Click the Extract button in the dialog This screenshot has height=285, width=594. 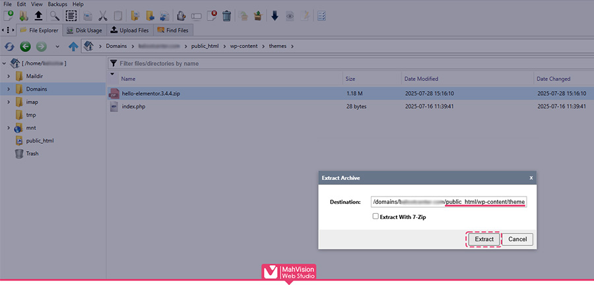tap(484, 239)
